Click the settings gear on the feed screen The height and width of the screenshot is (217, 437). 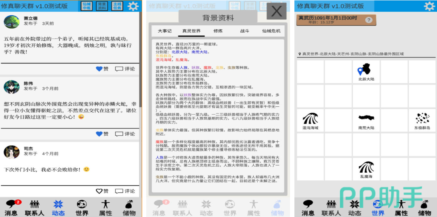133,6
